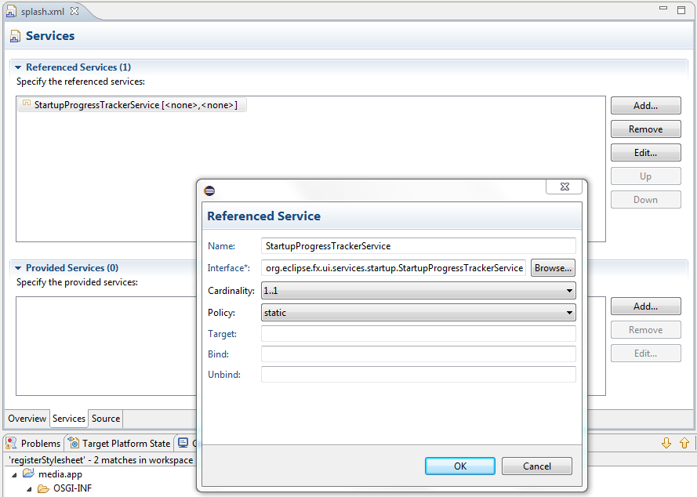The image size is (697, 497).
Task: Click the Name field in dialog
Action: (x=419, y=246)
